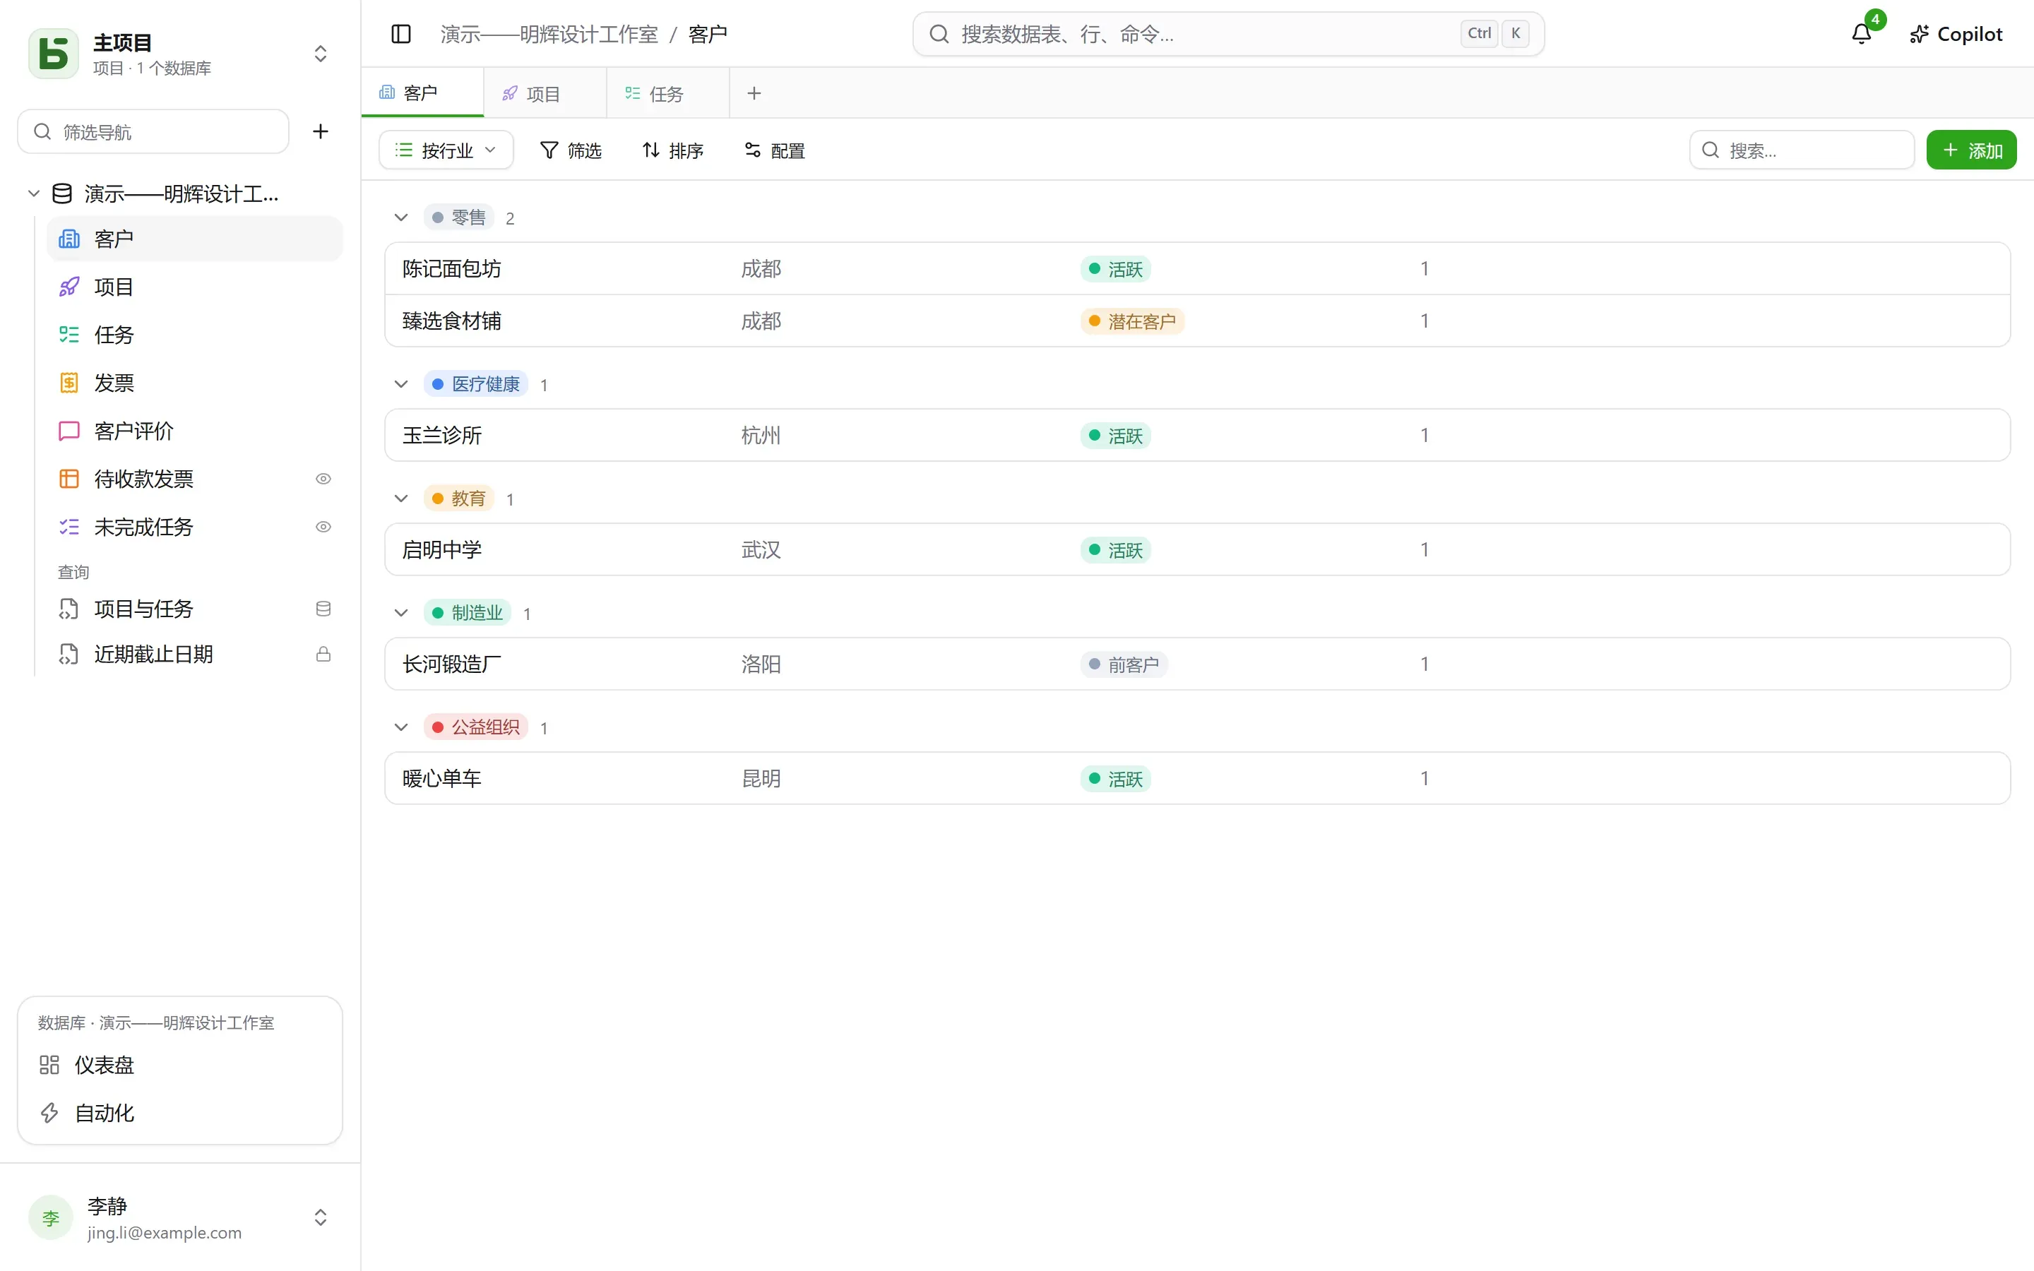Open the Copilot assistant
Viewport: 2034px width, 1271px height.
pyautogui.click(x=1956, y=34)
